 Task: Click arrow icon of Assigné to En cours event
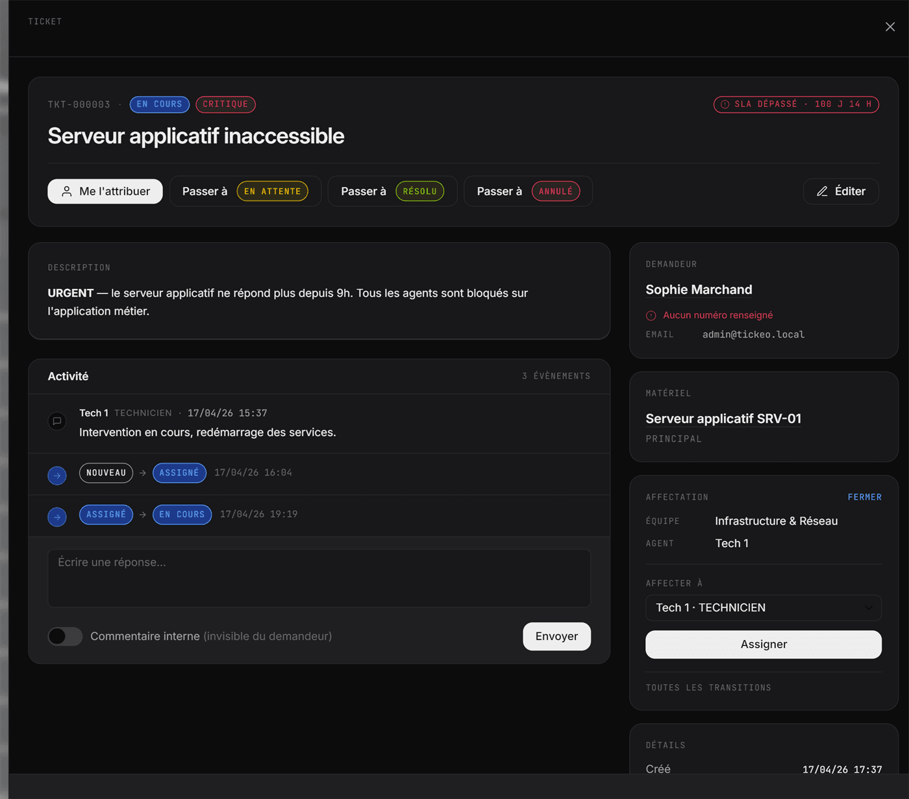57,517
